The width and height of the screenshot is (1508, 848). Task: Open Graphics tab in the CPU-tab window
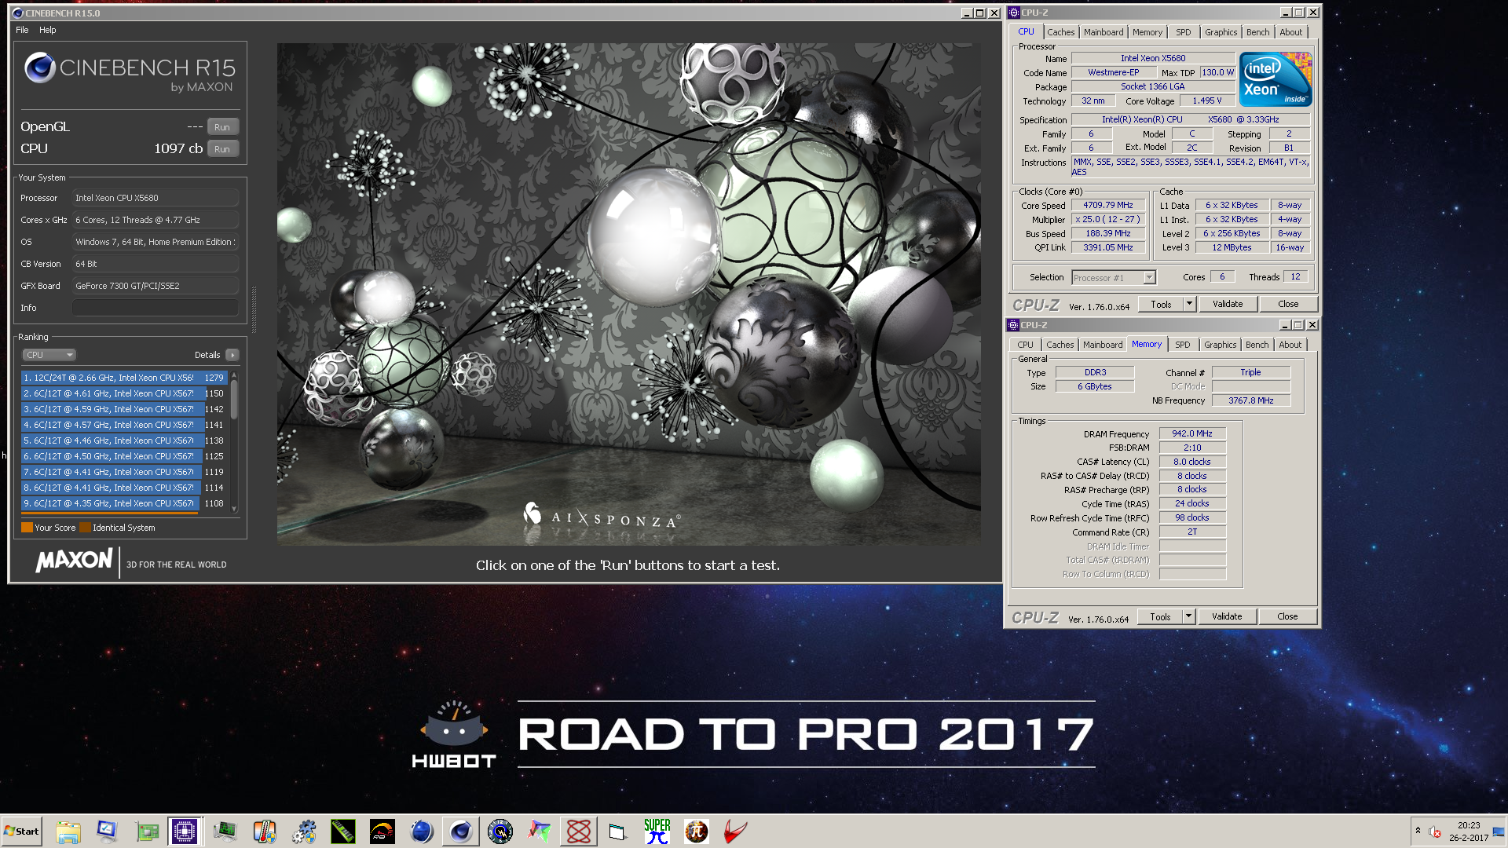coord(1221,32)
